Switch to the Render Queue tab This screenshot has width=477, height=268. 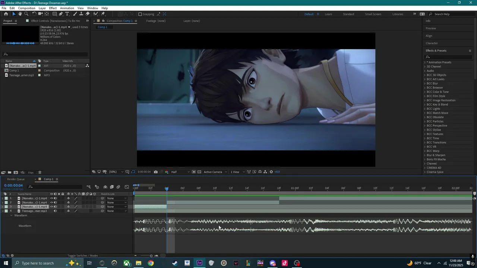16,179
